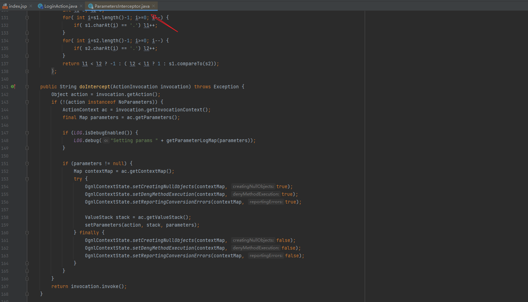
Task: Select the ParametersInterceptor.java tab
Action: (122, 6)
